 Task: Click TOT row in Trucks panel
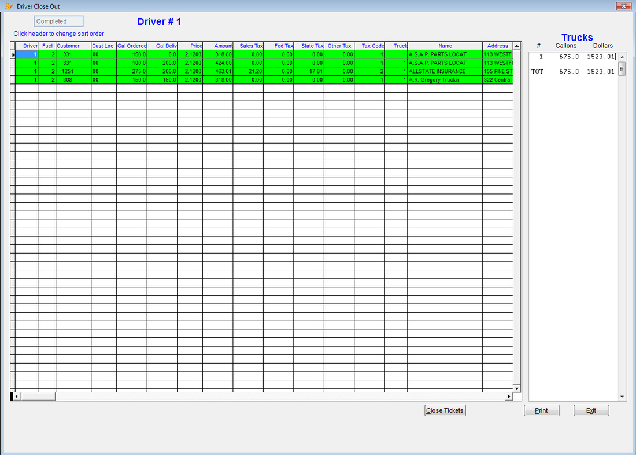pyautogui.click(x=573, y=72)
